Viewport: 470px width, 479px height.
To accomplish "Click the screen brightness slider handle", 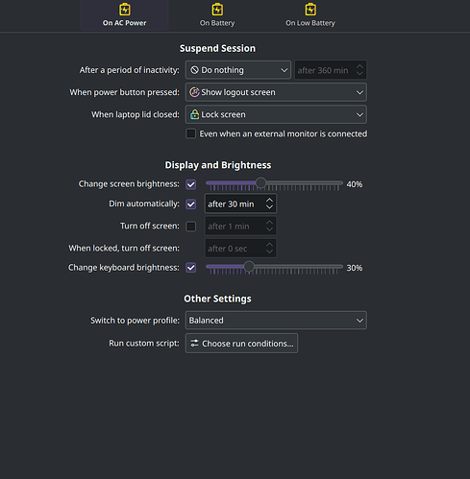I will 260,183.
